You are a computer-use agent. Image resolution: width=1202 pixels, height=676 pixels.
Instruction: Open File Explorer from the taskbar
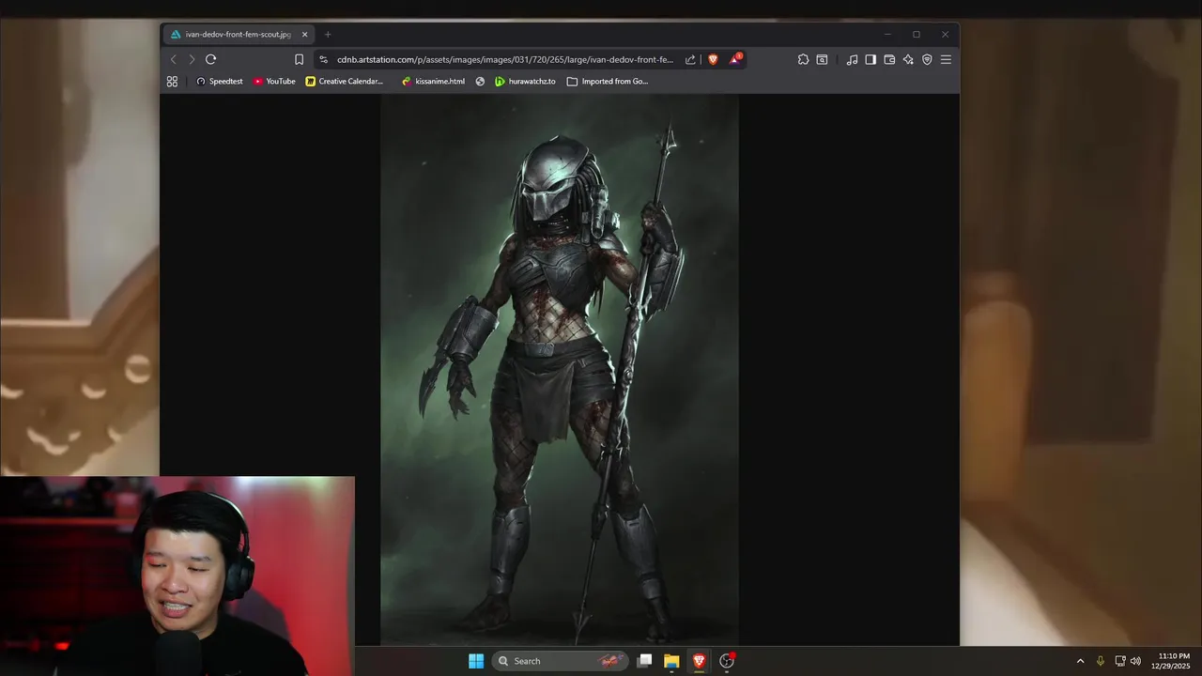pos(671,661)
